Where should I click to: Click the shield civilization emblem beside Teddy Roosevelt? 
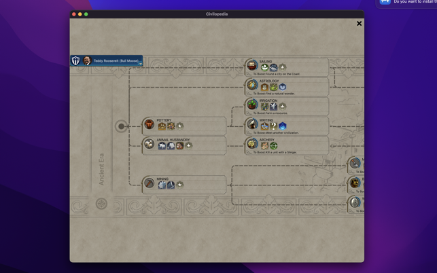75,60
